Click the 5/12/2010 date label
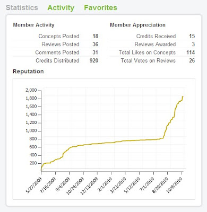The height and width of the screenshot is (212, 207). tap(132, 185)
